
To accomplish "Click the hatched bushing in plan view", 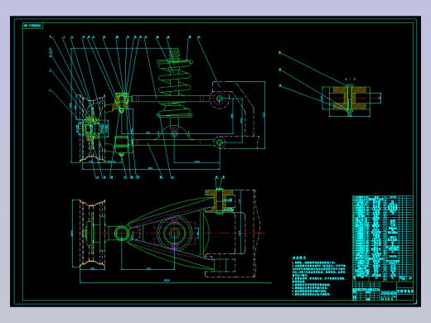I will tap(220, 201).
